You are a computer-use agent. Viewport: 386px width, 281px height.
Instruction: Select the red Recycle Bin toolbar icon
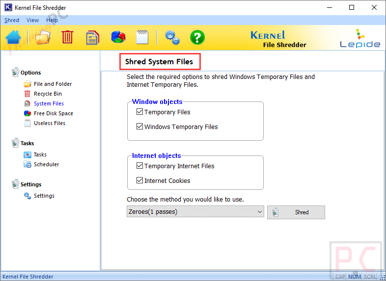(67, 37)
